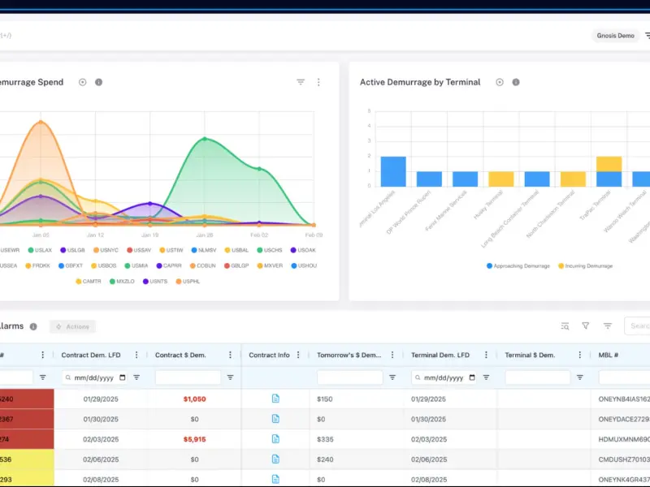Open the Demurrage Spend chart filter icon

(301, 82)
